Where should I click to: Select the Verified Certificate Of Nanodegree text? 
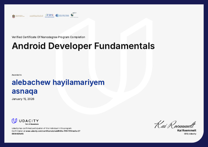click(48, 37)
